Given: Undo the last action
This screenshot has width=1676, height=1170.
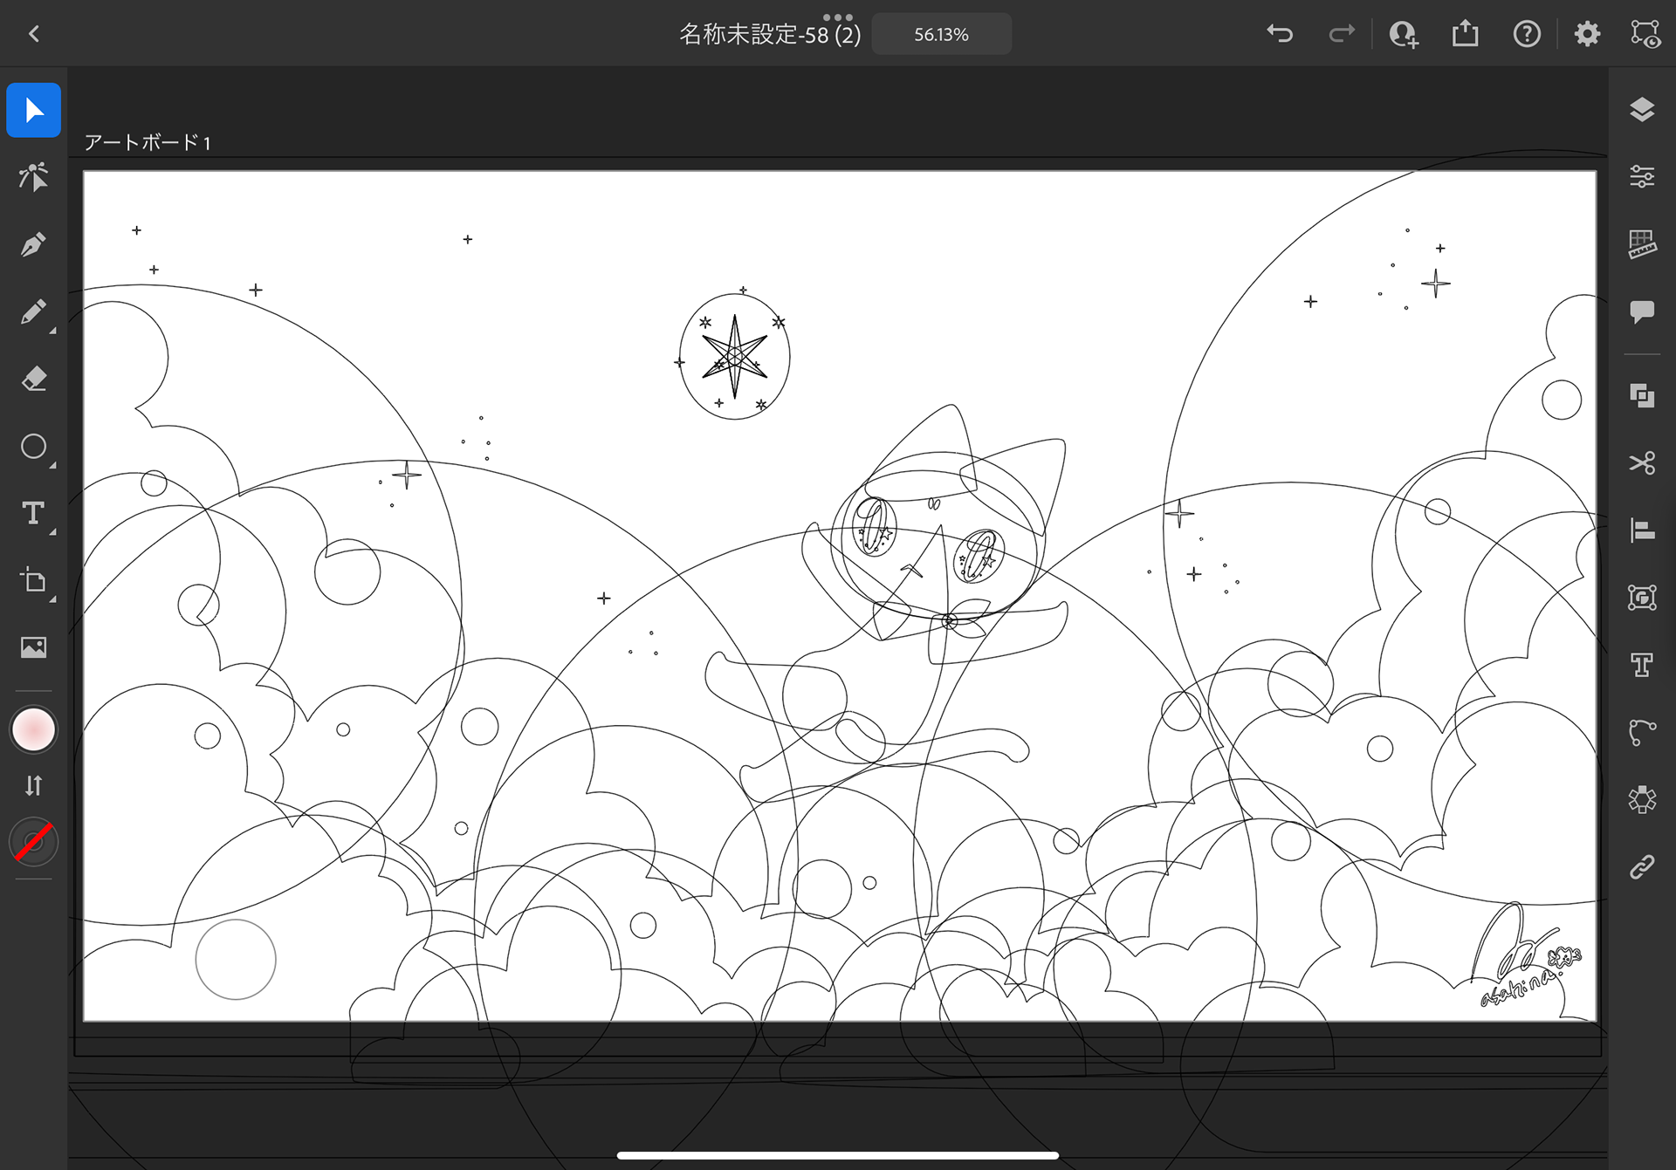Looking at the screenshot, I should pos(1280,34).
